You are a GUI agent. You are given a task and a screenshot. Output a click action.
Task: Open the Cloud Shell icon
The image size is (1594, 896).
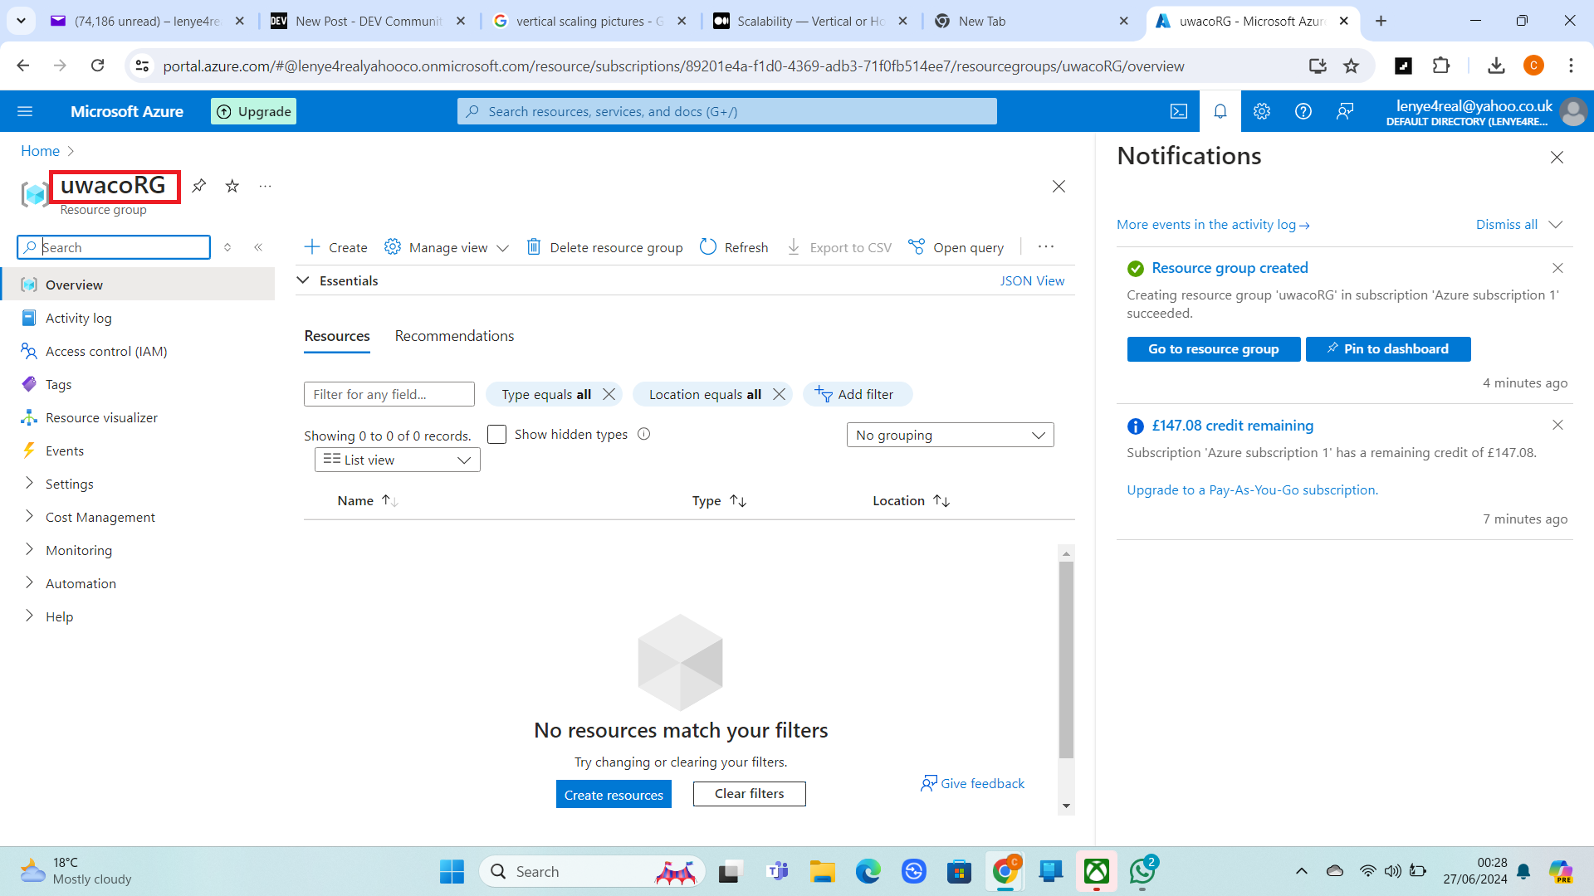tap(1179, 111)
